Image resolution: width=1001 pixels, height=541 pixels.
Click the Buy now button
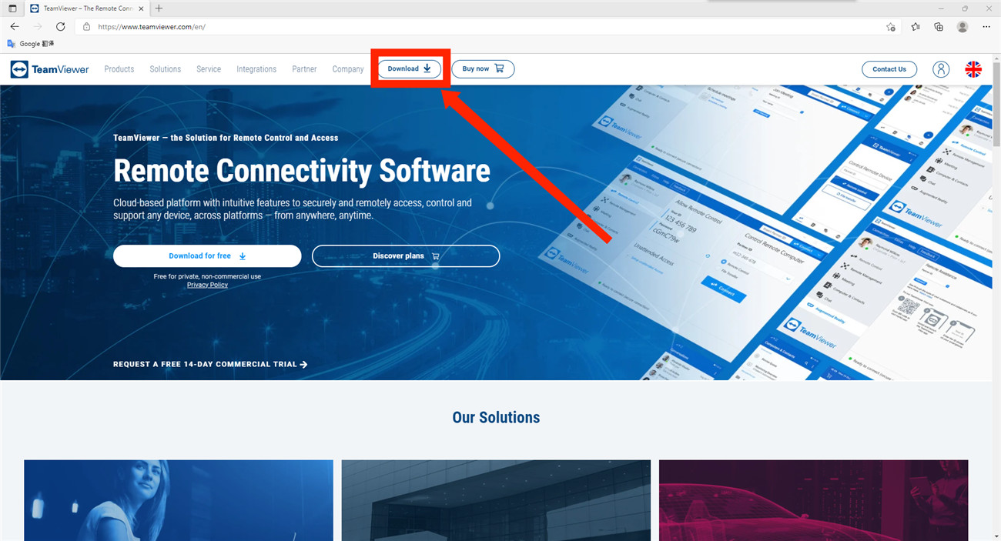(x=483, y=68)
